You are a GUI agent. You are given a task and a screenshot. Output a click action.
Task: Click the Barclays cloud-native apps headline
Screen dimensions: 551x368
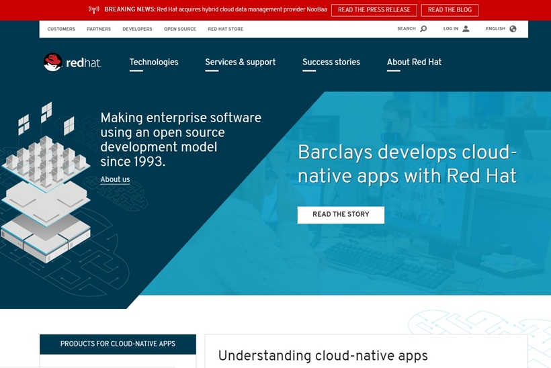(x=407, y=164)
